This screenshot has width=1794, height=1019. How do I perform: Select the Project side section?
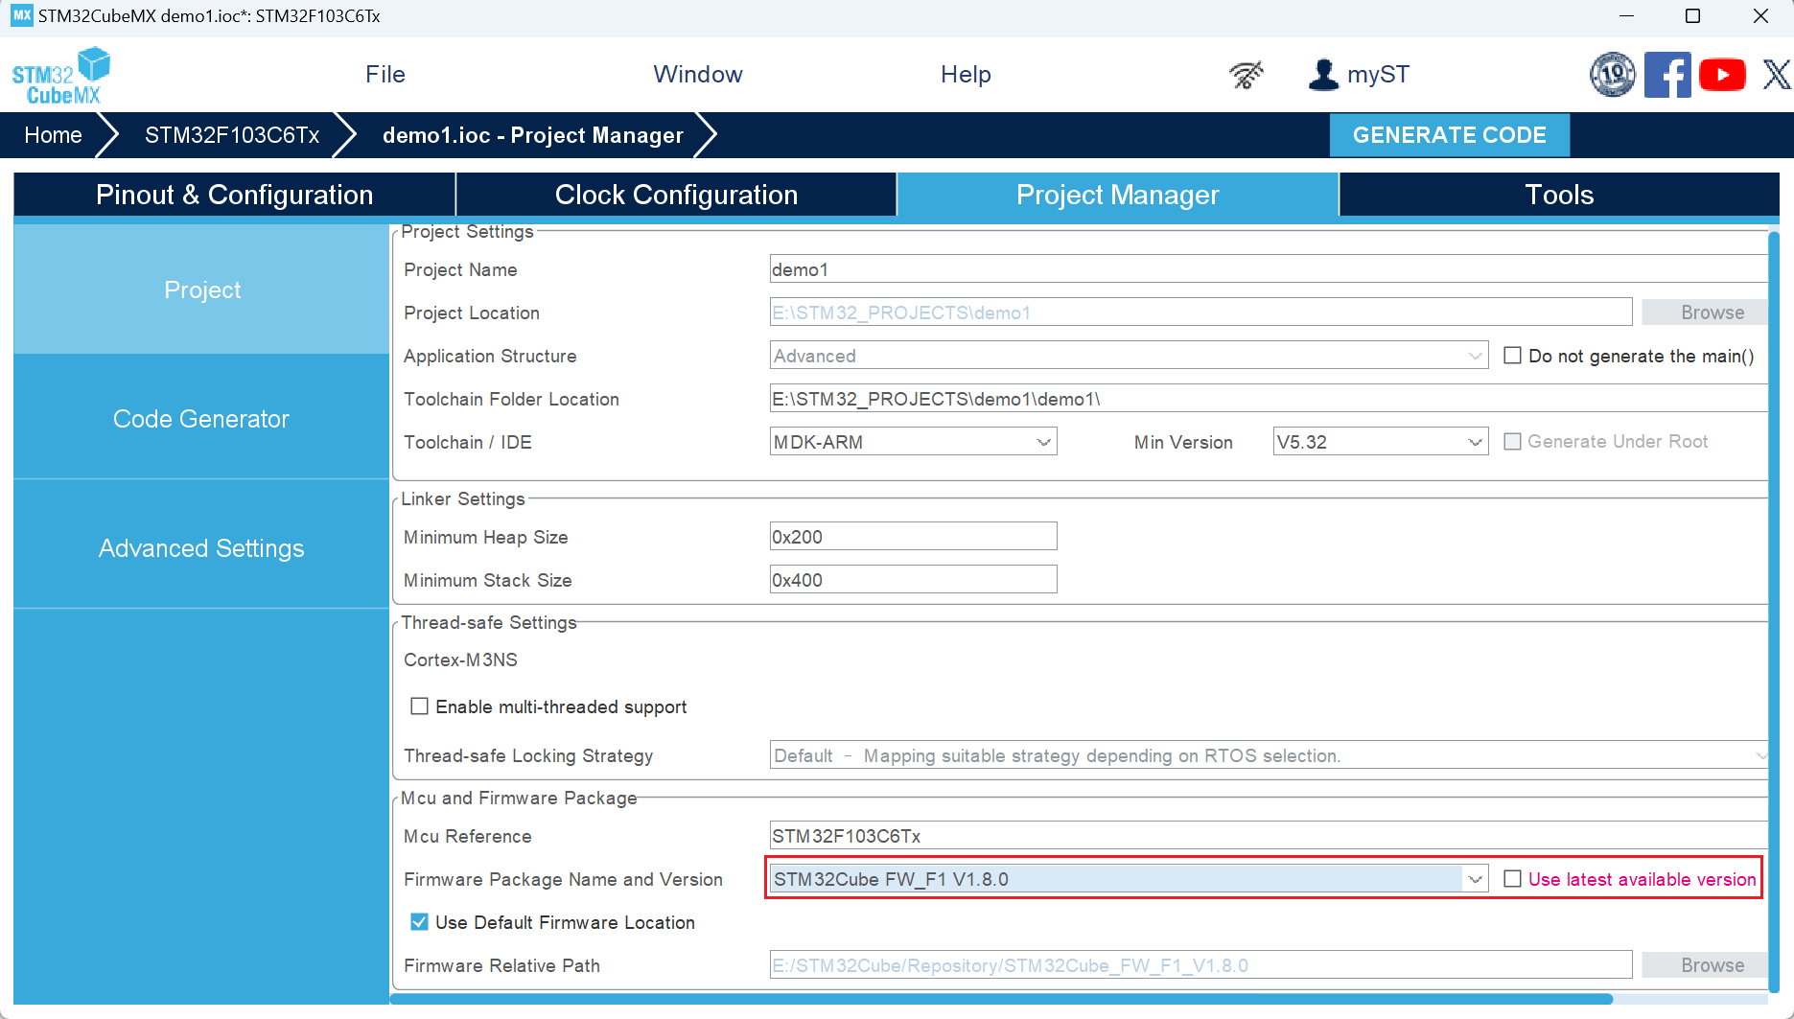point(201,289)
